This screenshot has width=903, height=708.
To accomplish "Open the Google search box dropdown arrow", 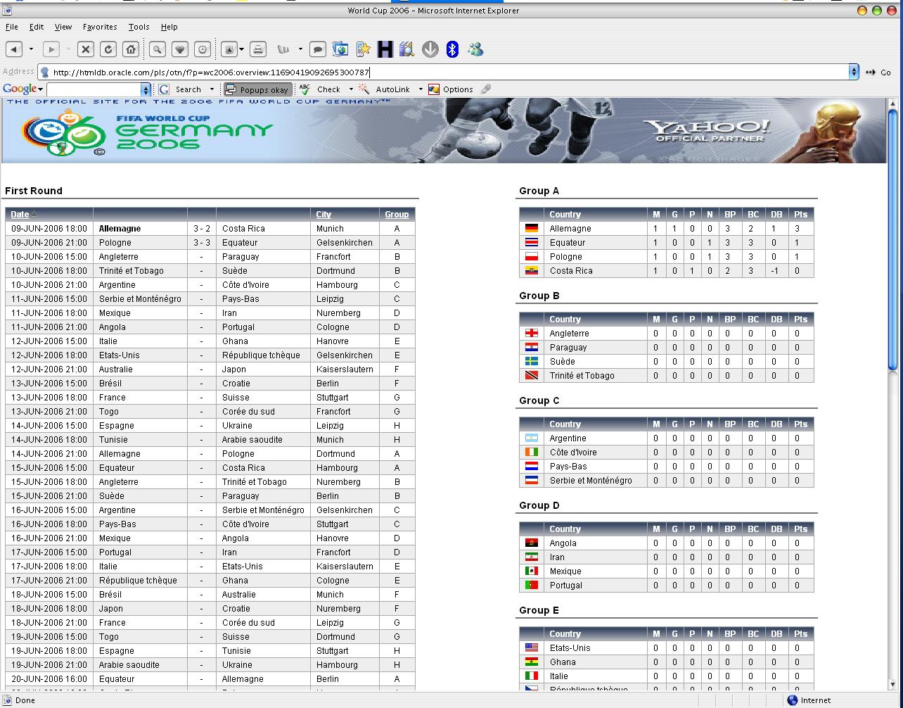I will (146, 89).
